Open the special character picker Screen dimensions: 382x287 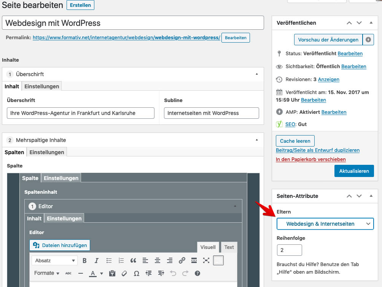[136, 273]
